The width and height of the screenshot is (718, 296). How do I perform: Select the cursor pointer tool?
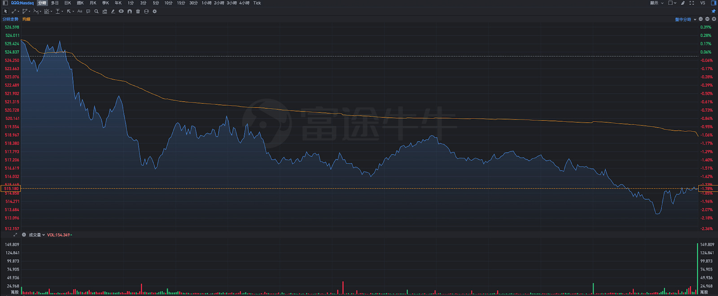coord(5,11)
